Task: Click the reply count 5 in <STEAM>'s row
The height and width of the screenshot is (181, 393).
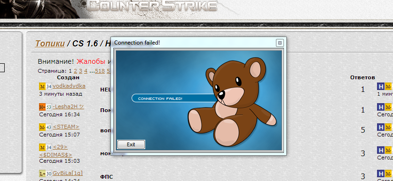Action: pyautogui.click(x=362, y=130)
